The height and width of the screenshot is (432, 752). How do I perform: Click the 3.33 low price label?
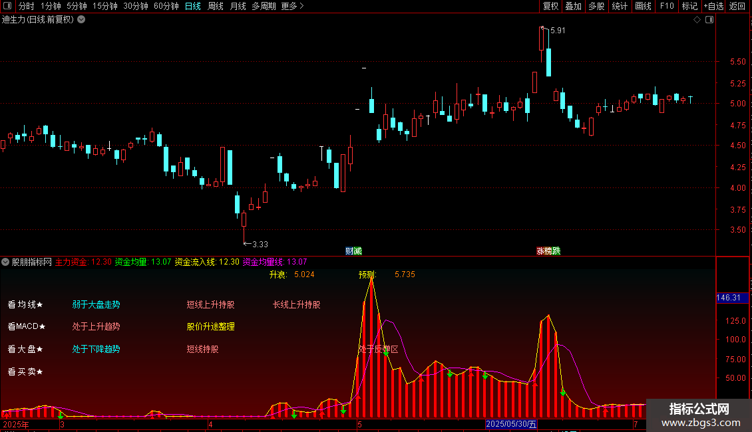pyautogui.click(x=260, y=245)
